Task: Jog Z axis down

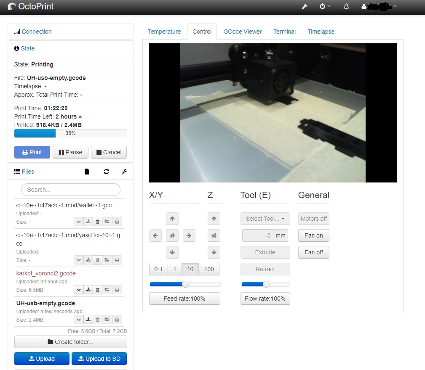Action: click(214, 252)
